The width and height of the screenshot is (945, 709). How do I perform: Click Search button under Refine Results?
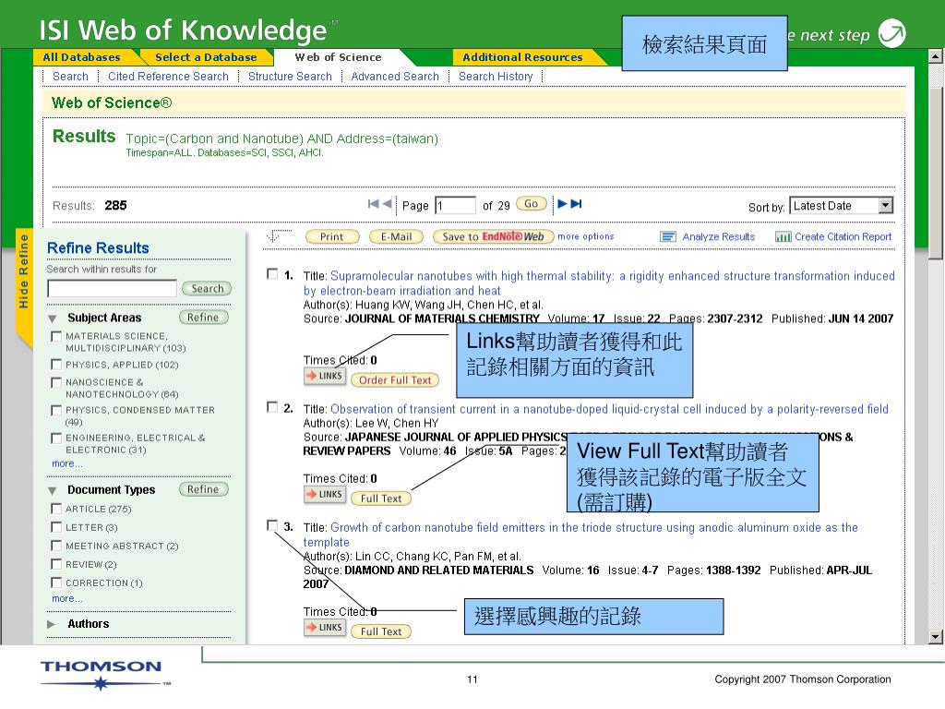pos(207,289)
